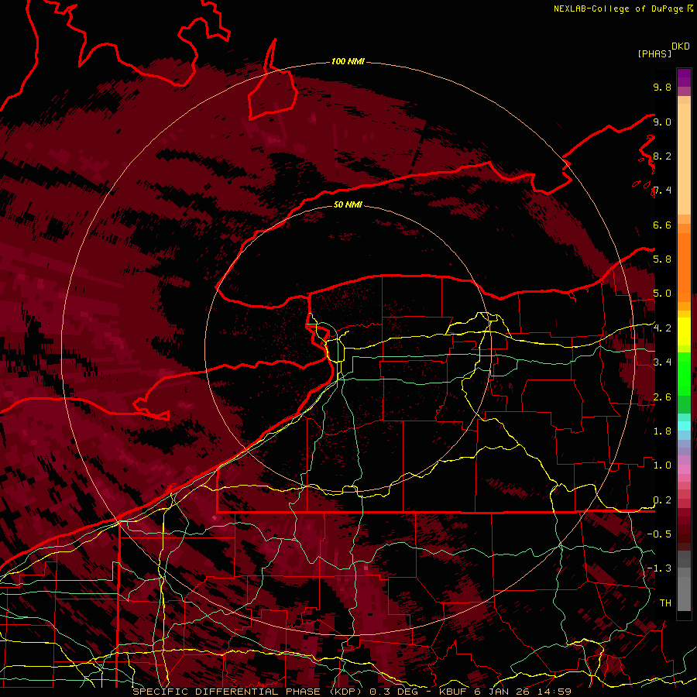This screenshot has height=697, width=697.
Task: Click the 3.4 scale label
Action: (662, 362)
